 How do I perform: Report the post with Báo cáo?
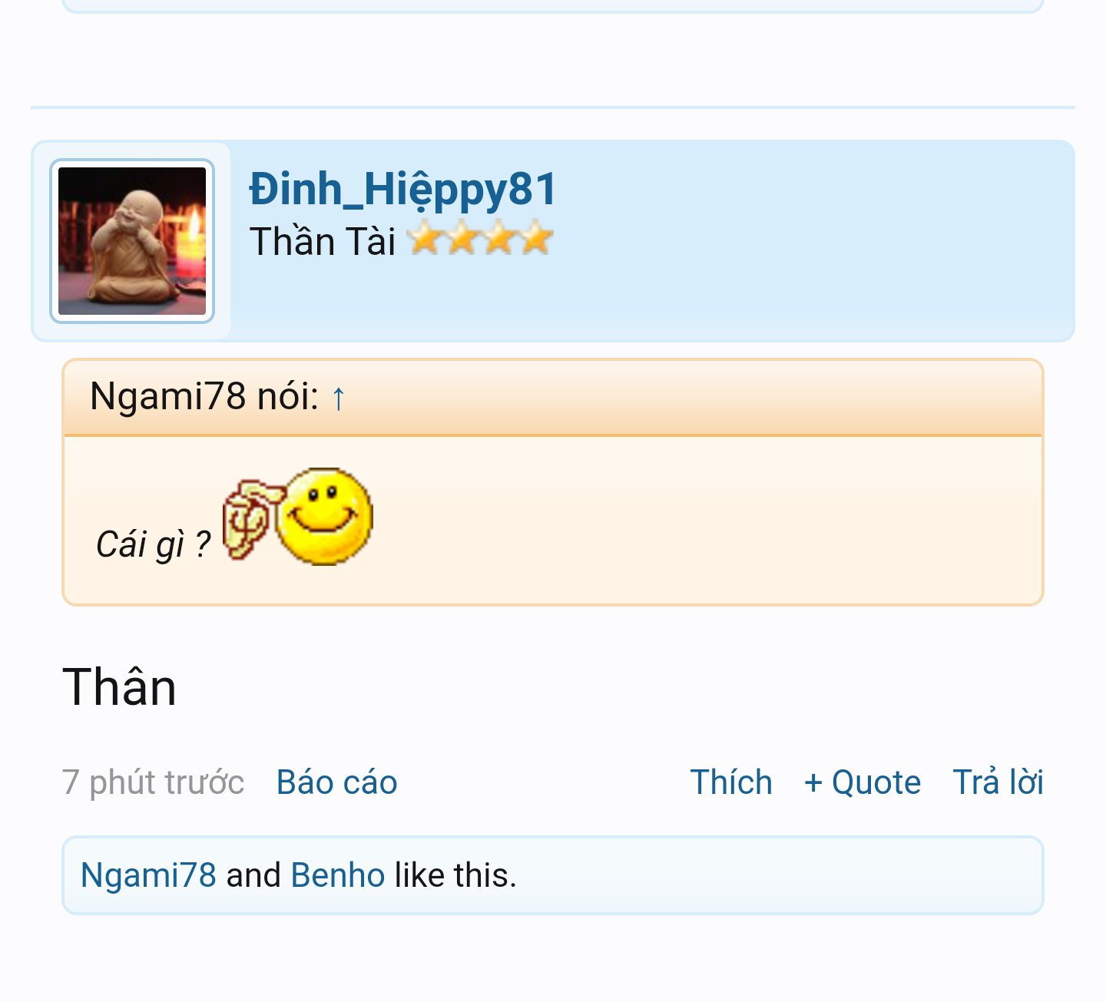point(336,782)
